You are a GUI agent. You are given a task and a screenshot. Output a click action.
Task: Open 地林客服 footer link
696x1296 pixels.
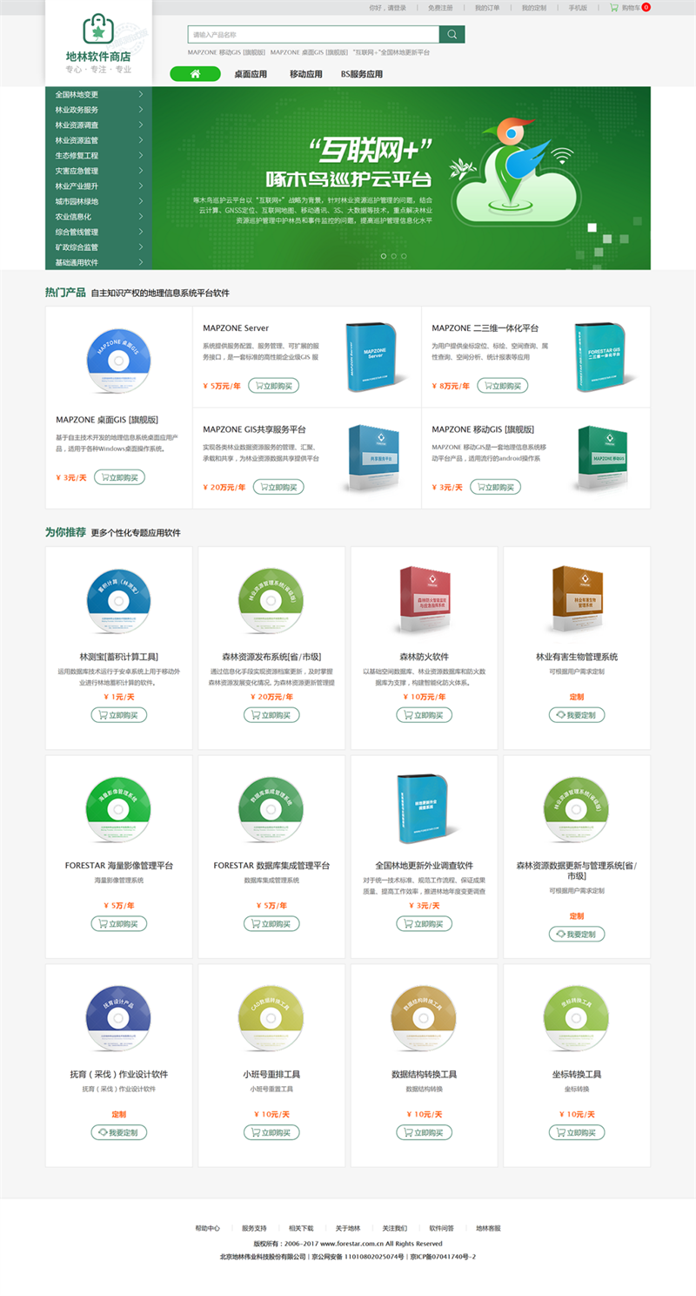click(488, 1228)
